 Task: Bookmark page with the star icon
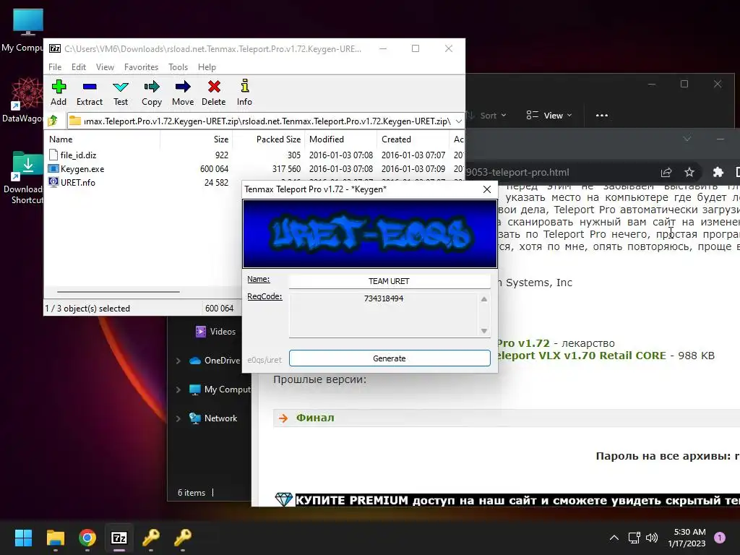[689, 172]
